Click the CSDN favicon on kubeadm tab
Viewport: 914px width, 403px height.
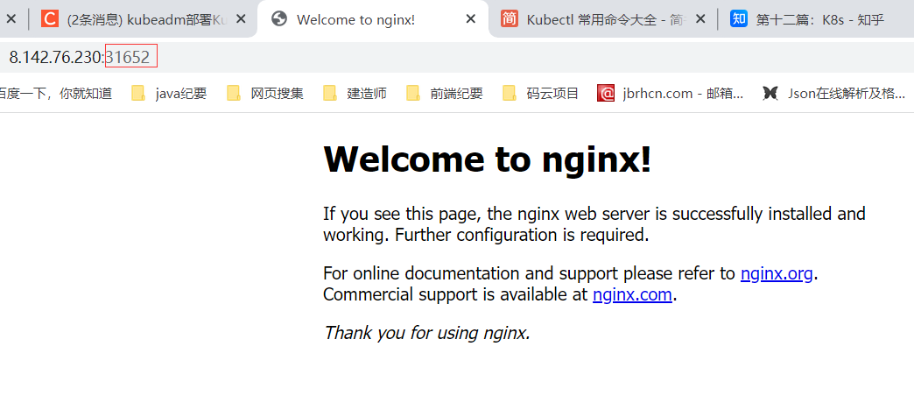click(x=50, y=19)
